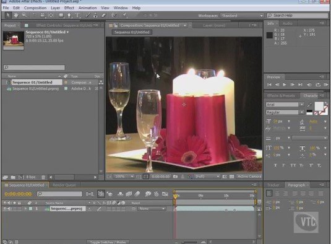Click the Search Help field
The image size is (331, 244).
[x=298, y=15]
